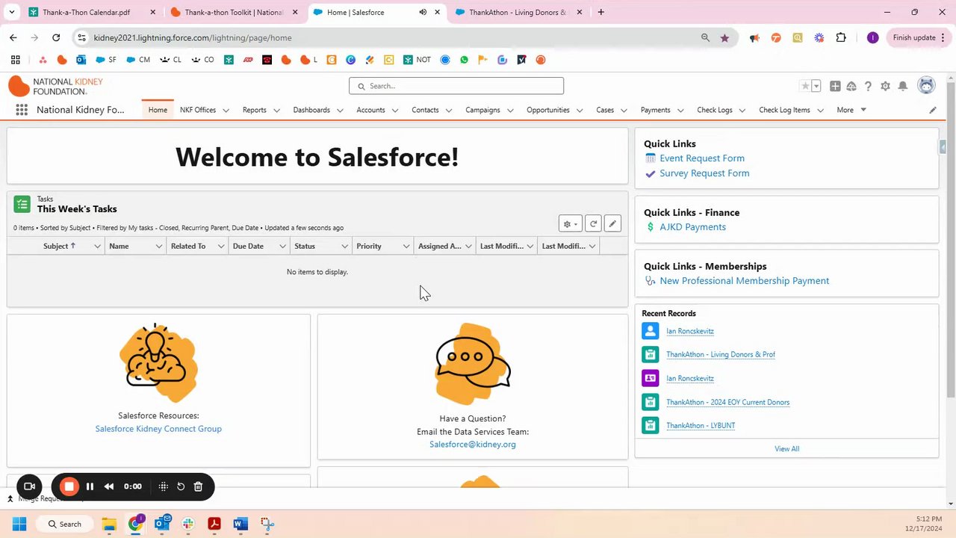Open the Trailhead guidance center icon
Image resolution: width=956 pixels, height=538 pixels.
(x=851, y=87)
